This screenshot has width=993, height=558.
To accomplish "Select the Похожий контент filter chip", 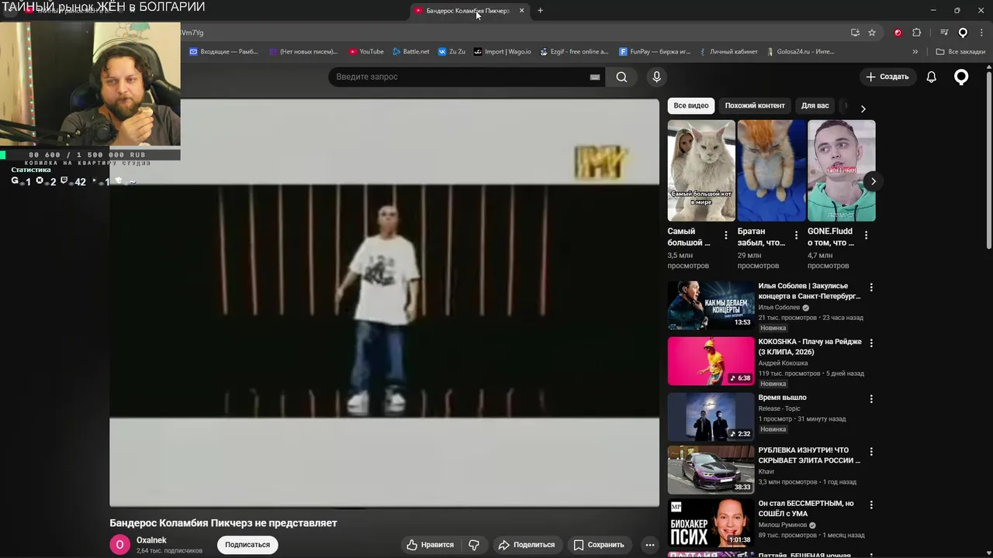I will click(x=755, y=105).
